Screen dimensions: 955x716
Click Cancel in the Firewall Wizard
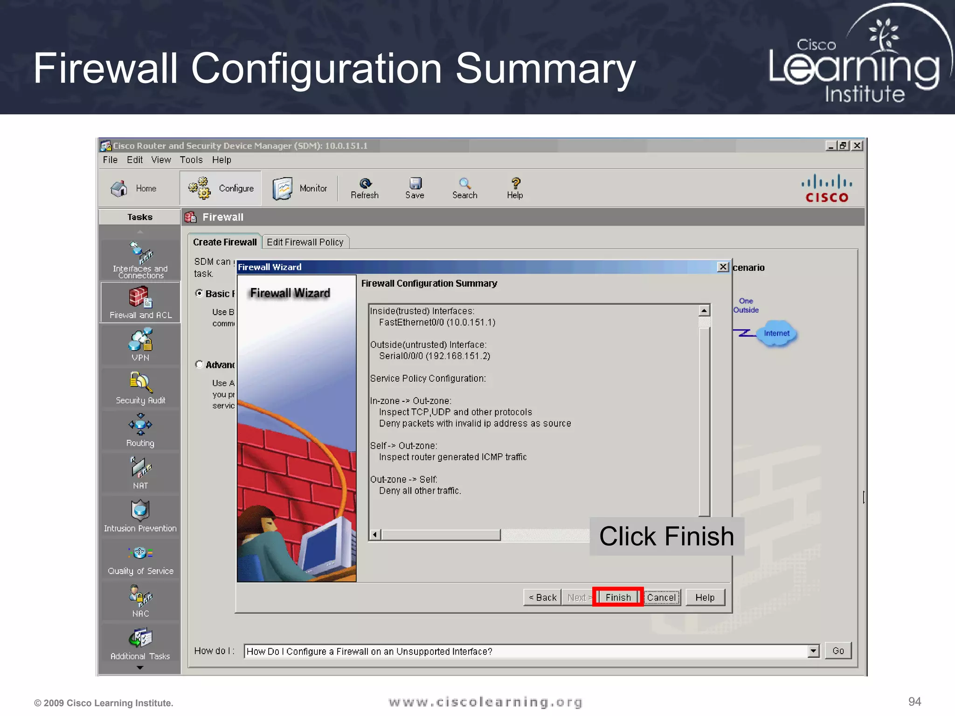(x=661, y=597)
